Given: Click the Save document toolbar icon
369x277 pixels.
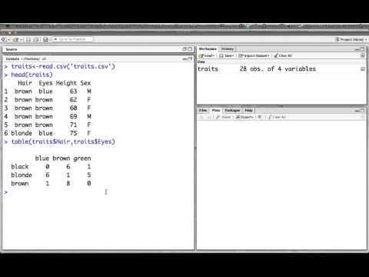Looking at the screenshot, I should (28, 39).
